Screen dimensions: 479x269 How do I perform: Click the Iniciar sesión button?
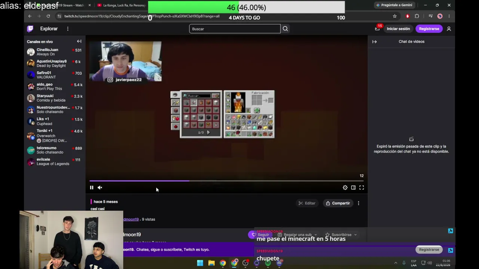tap(398, 29)
